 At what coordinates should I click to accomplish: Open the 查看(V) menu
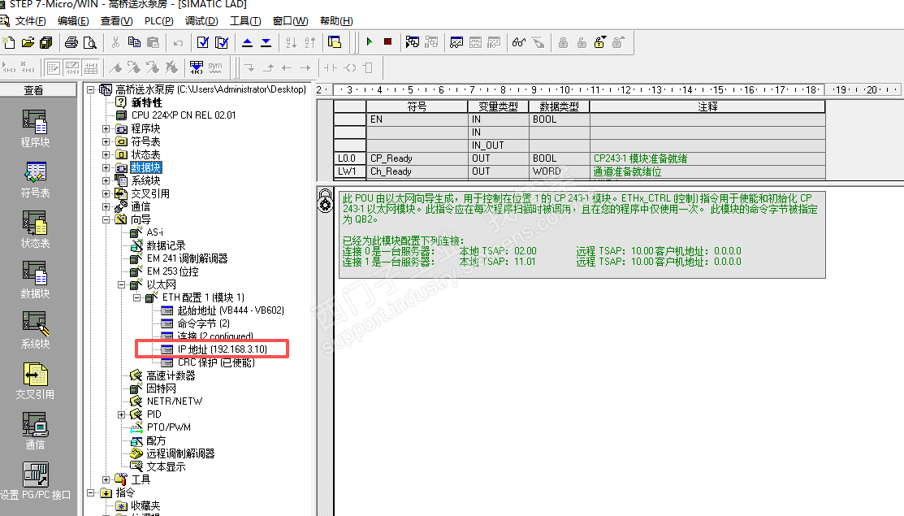pos(116,21)
